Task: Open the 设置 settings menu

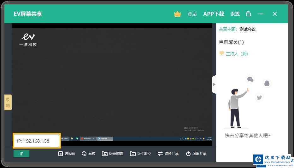Action: [235, 14]
